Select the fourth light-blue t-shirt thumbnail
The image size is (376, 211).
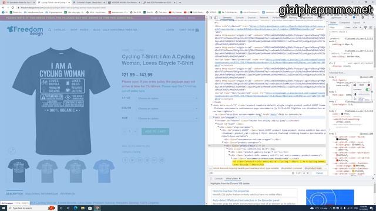[103, 171]
